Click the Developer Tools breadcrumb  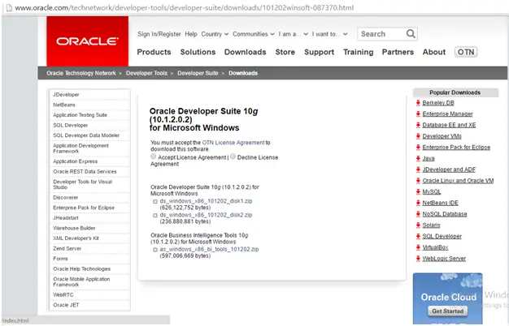146,73
